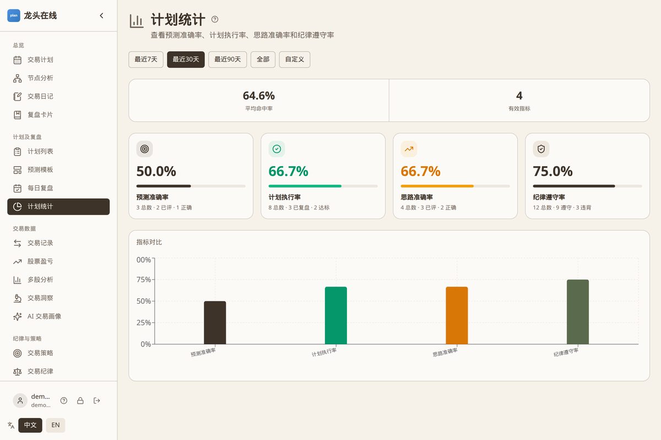Click the 交易纪律 scales icon
This screenshot has width=661, height=440.
[18, 371]
